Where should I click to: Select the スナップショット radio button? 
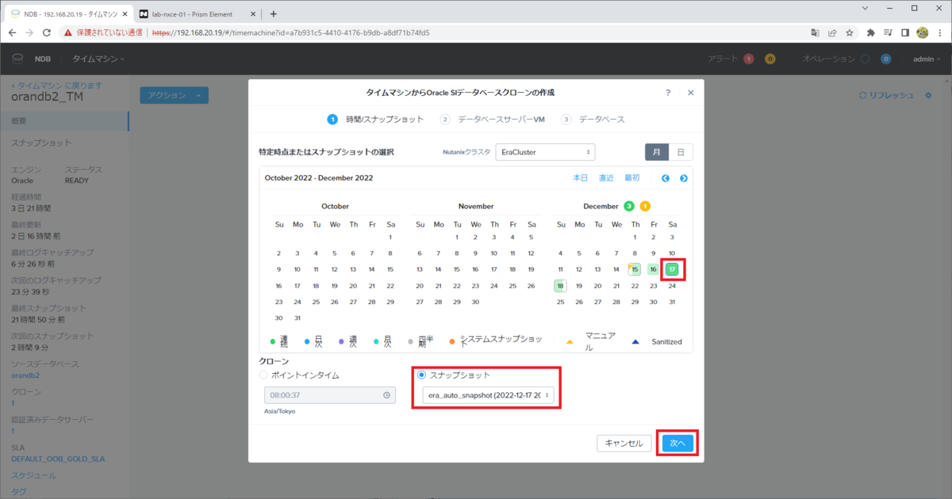421,375
